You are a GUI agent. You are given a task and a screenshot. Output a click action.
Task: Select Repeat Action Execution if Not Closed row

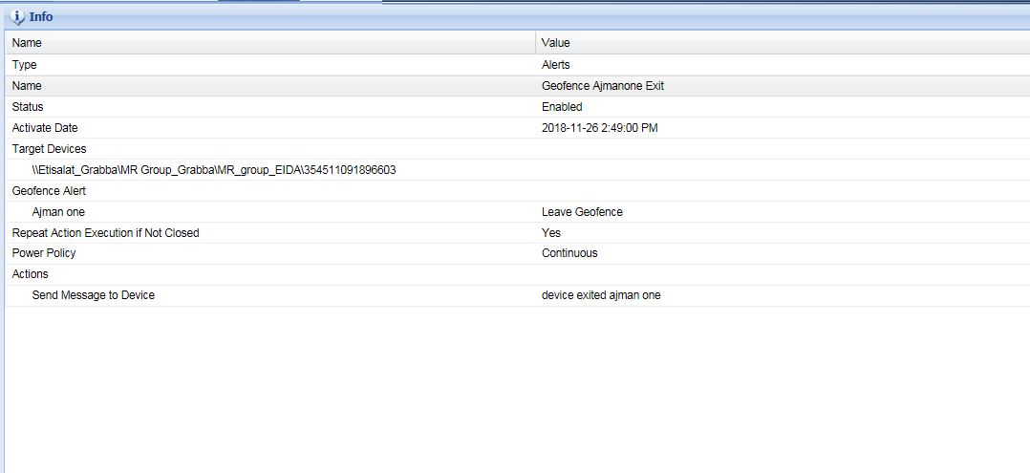coord(105,233)
